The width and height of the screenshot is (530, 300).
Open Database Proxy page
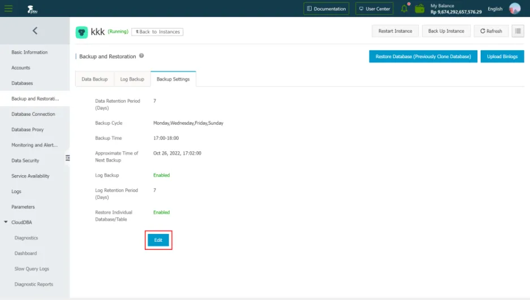tap(27, 129)
